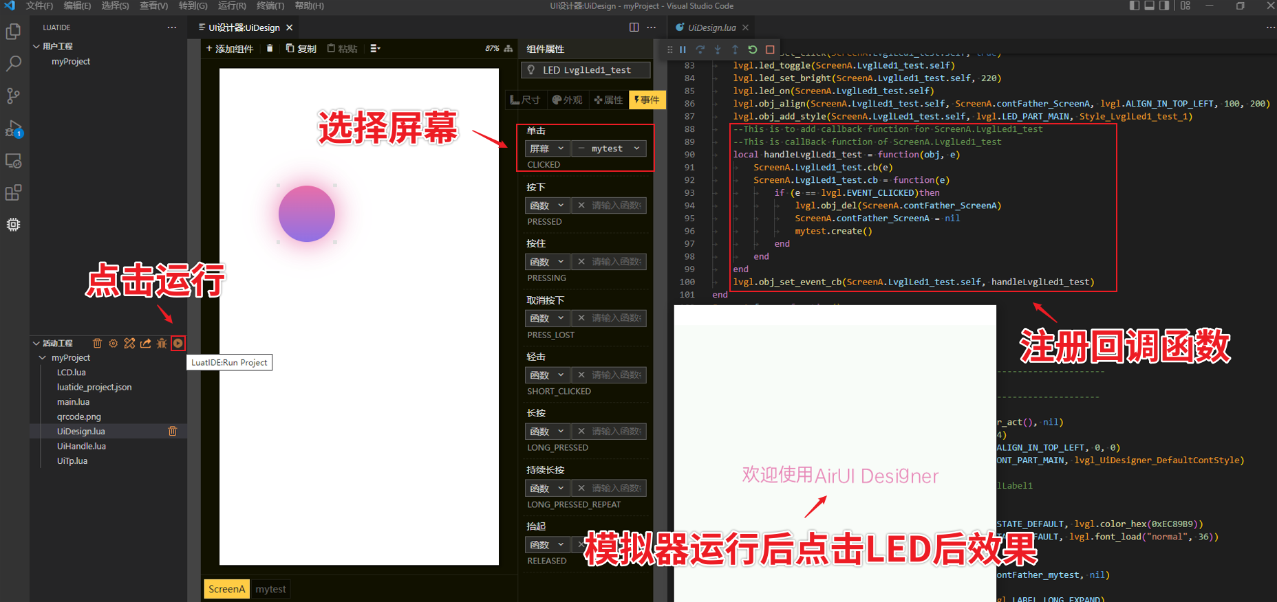This screenshot has width=1277, height=602.
Task: Open the Explorer view in the activity bar
Action: (13, 32)
